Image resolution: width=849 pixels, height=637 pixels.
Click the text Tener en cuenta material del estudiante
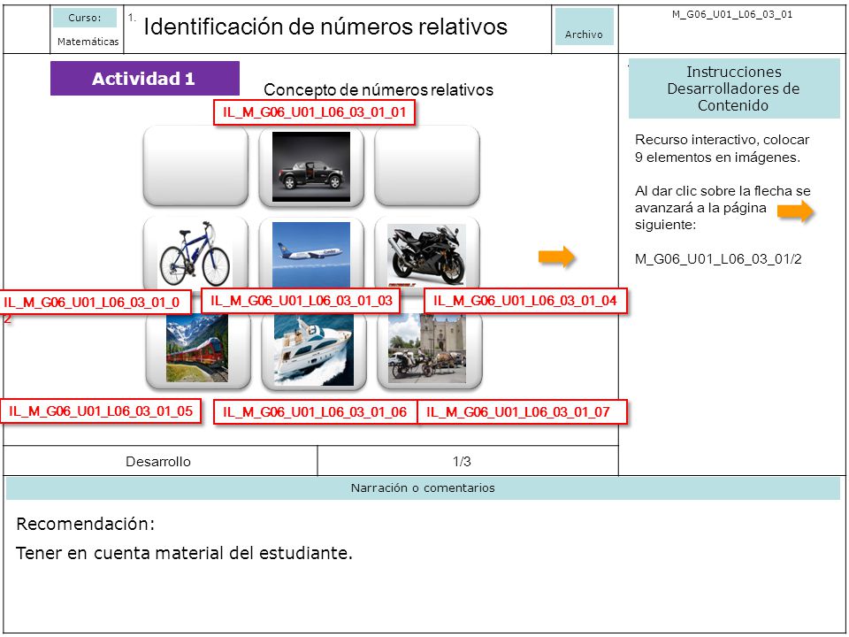184,553
